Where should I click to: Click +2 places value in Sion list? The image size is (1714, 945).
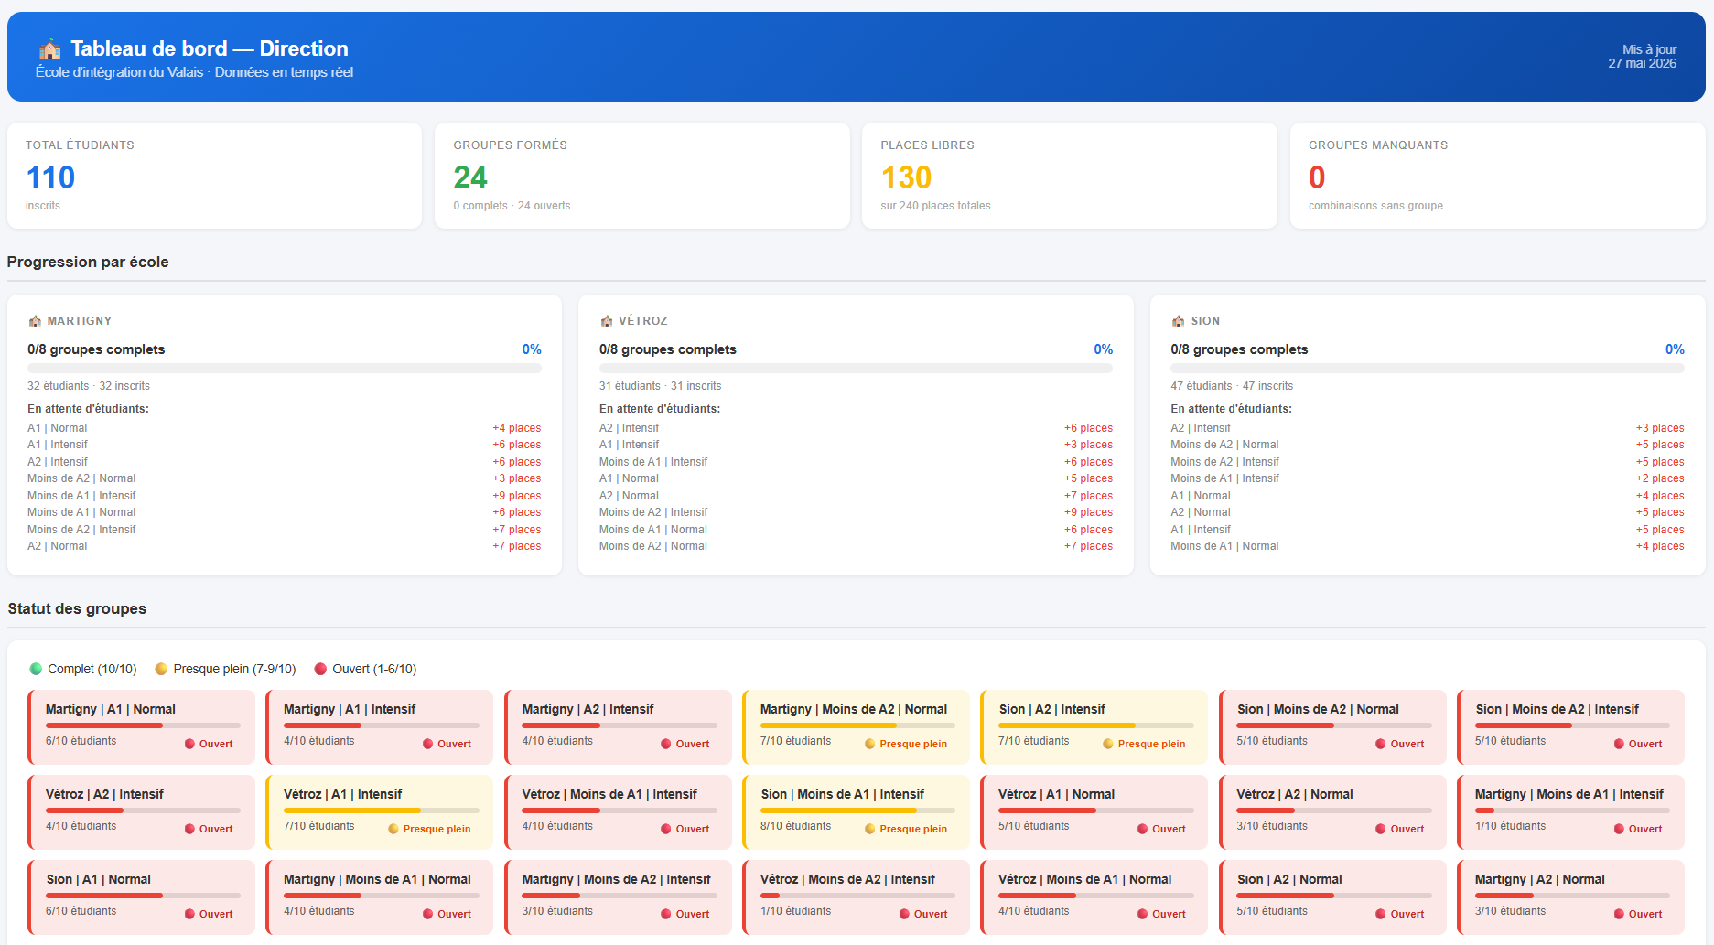click(1660, 478)
